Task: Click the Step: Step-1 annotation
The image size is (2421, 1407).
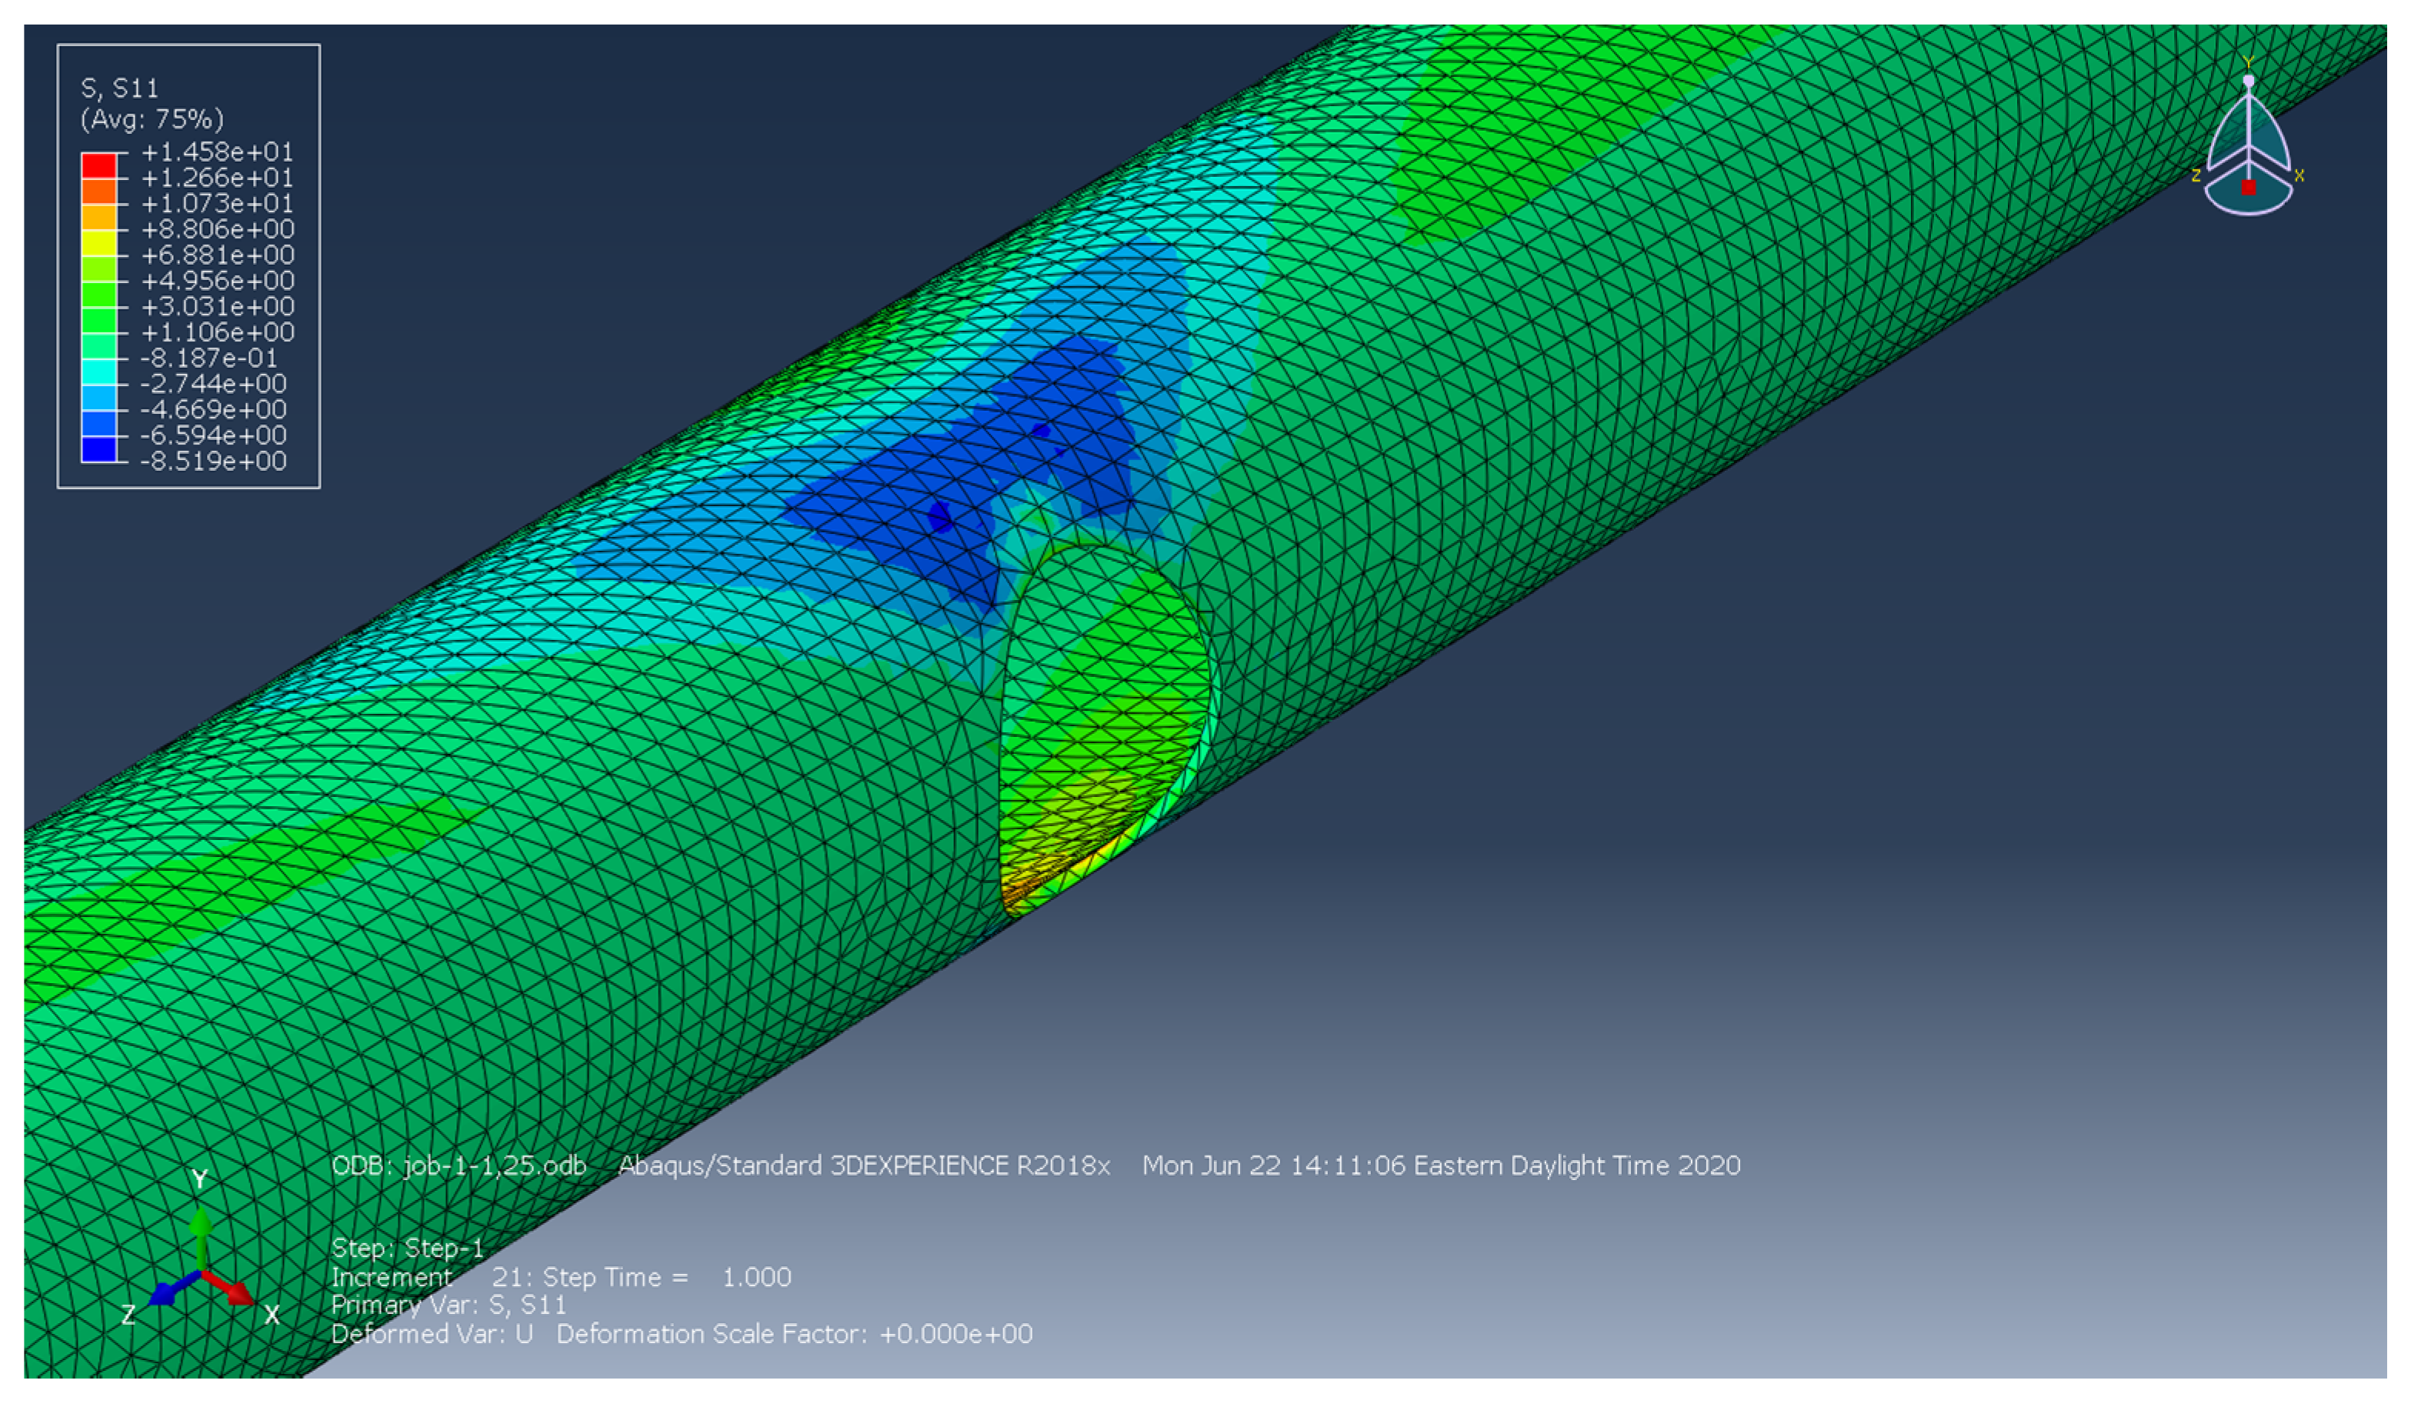Action: [x=407, y=1249]
